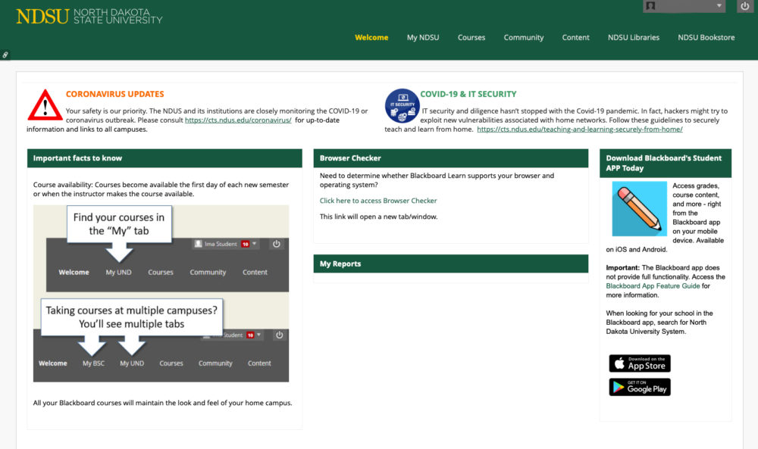Viewport: 758px width, 449px height.
Task: Click here to access Browser Checker
Action: pos(378,201)
